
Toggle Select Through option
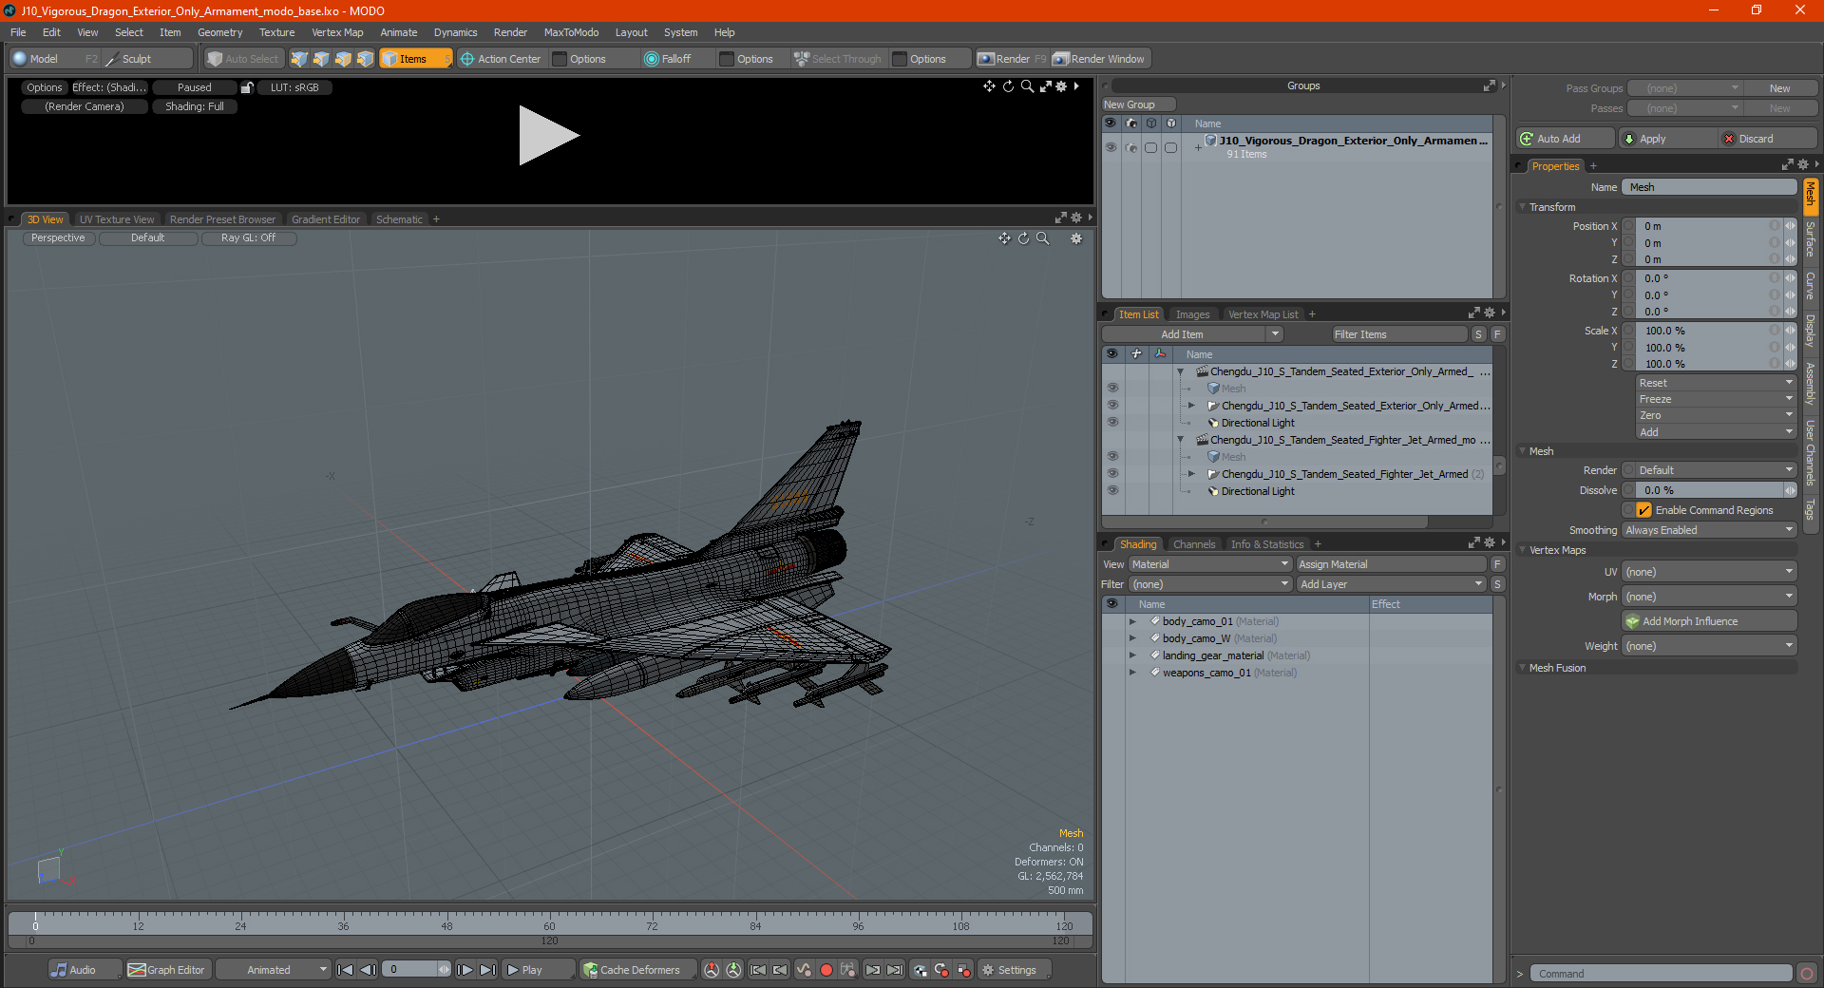click(x=838, y=59)
